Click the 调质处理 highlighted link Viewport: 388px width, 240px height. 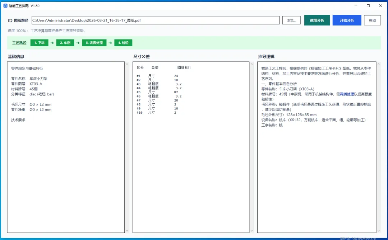(347, 94)
